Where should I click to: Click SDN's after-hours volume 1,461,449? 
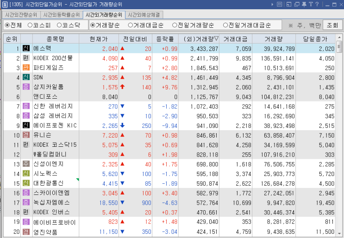click(204, 77)
